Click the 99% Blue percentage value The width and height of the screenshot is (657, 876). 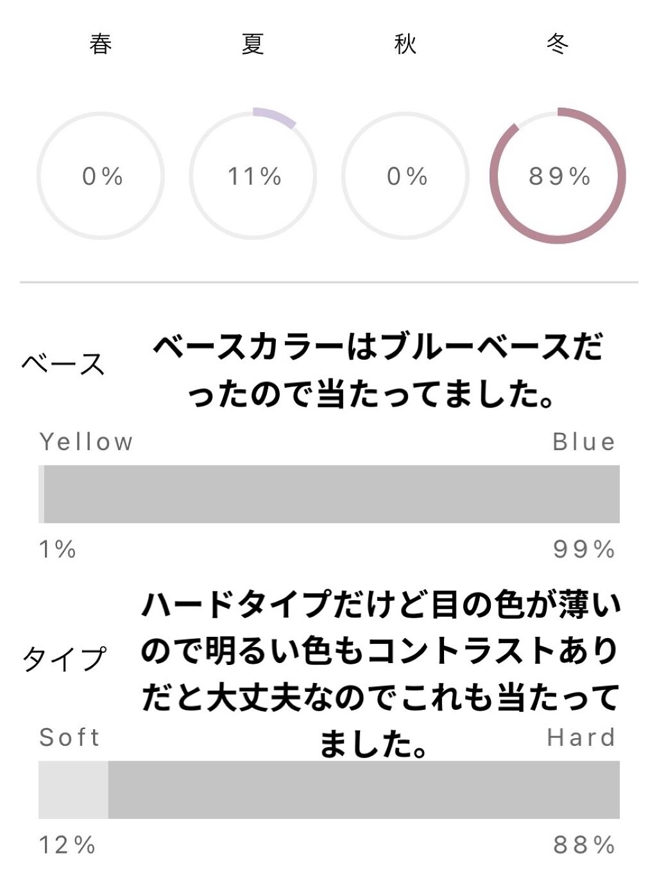click(x=584, y=550)
